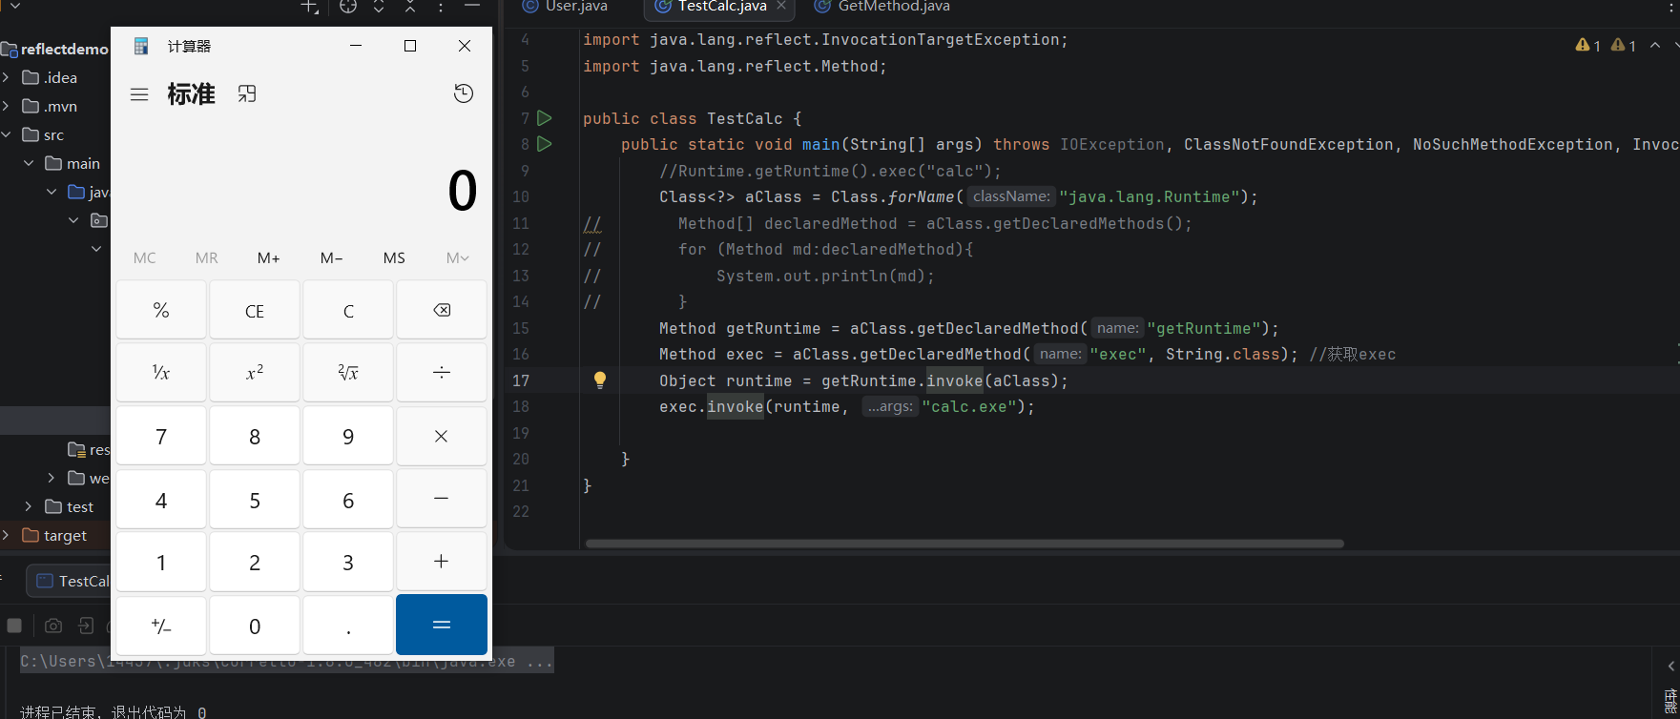The height and width of the screenshot is (719, 1680).
Task: Collapse the main folder
Action: [29, 163]
